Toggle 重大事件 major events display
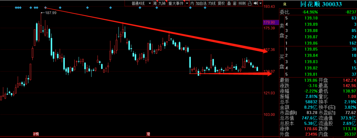This screenshot has height=138, width=357. (x=176, y=3)
